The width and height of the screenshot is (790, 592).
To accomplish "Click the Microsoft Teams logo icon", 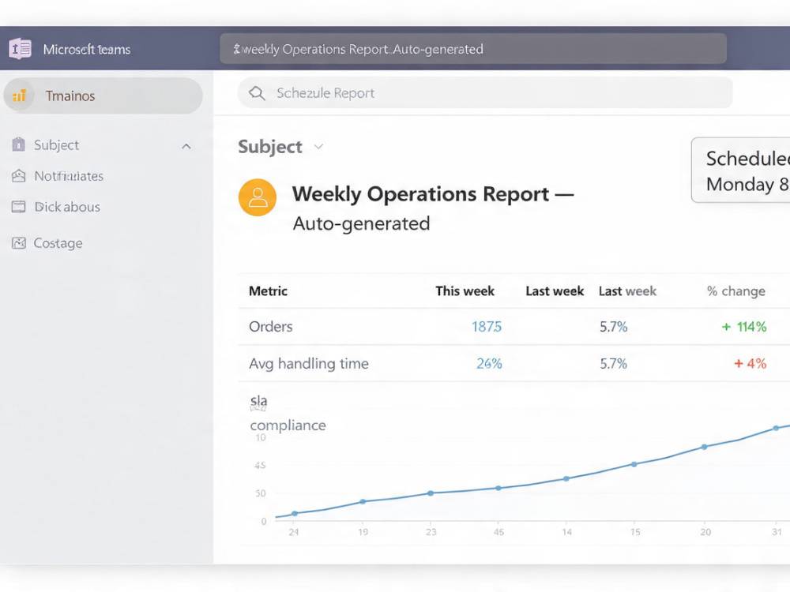I will (21, 49).
